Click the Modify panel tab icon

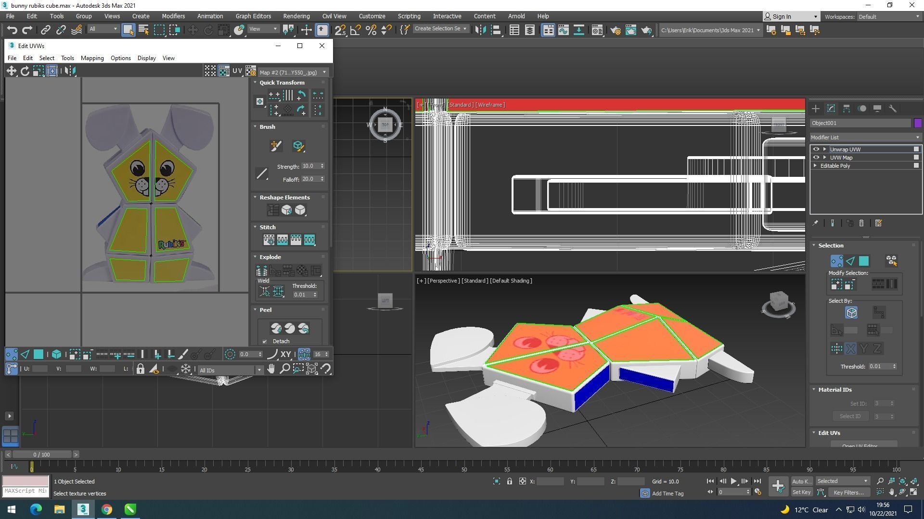(x=831, y=109)
